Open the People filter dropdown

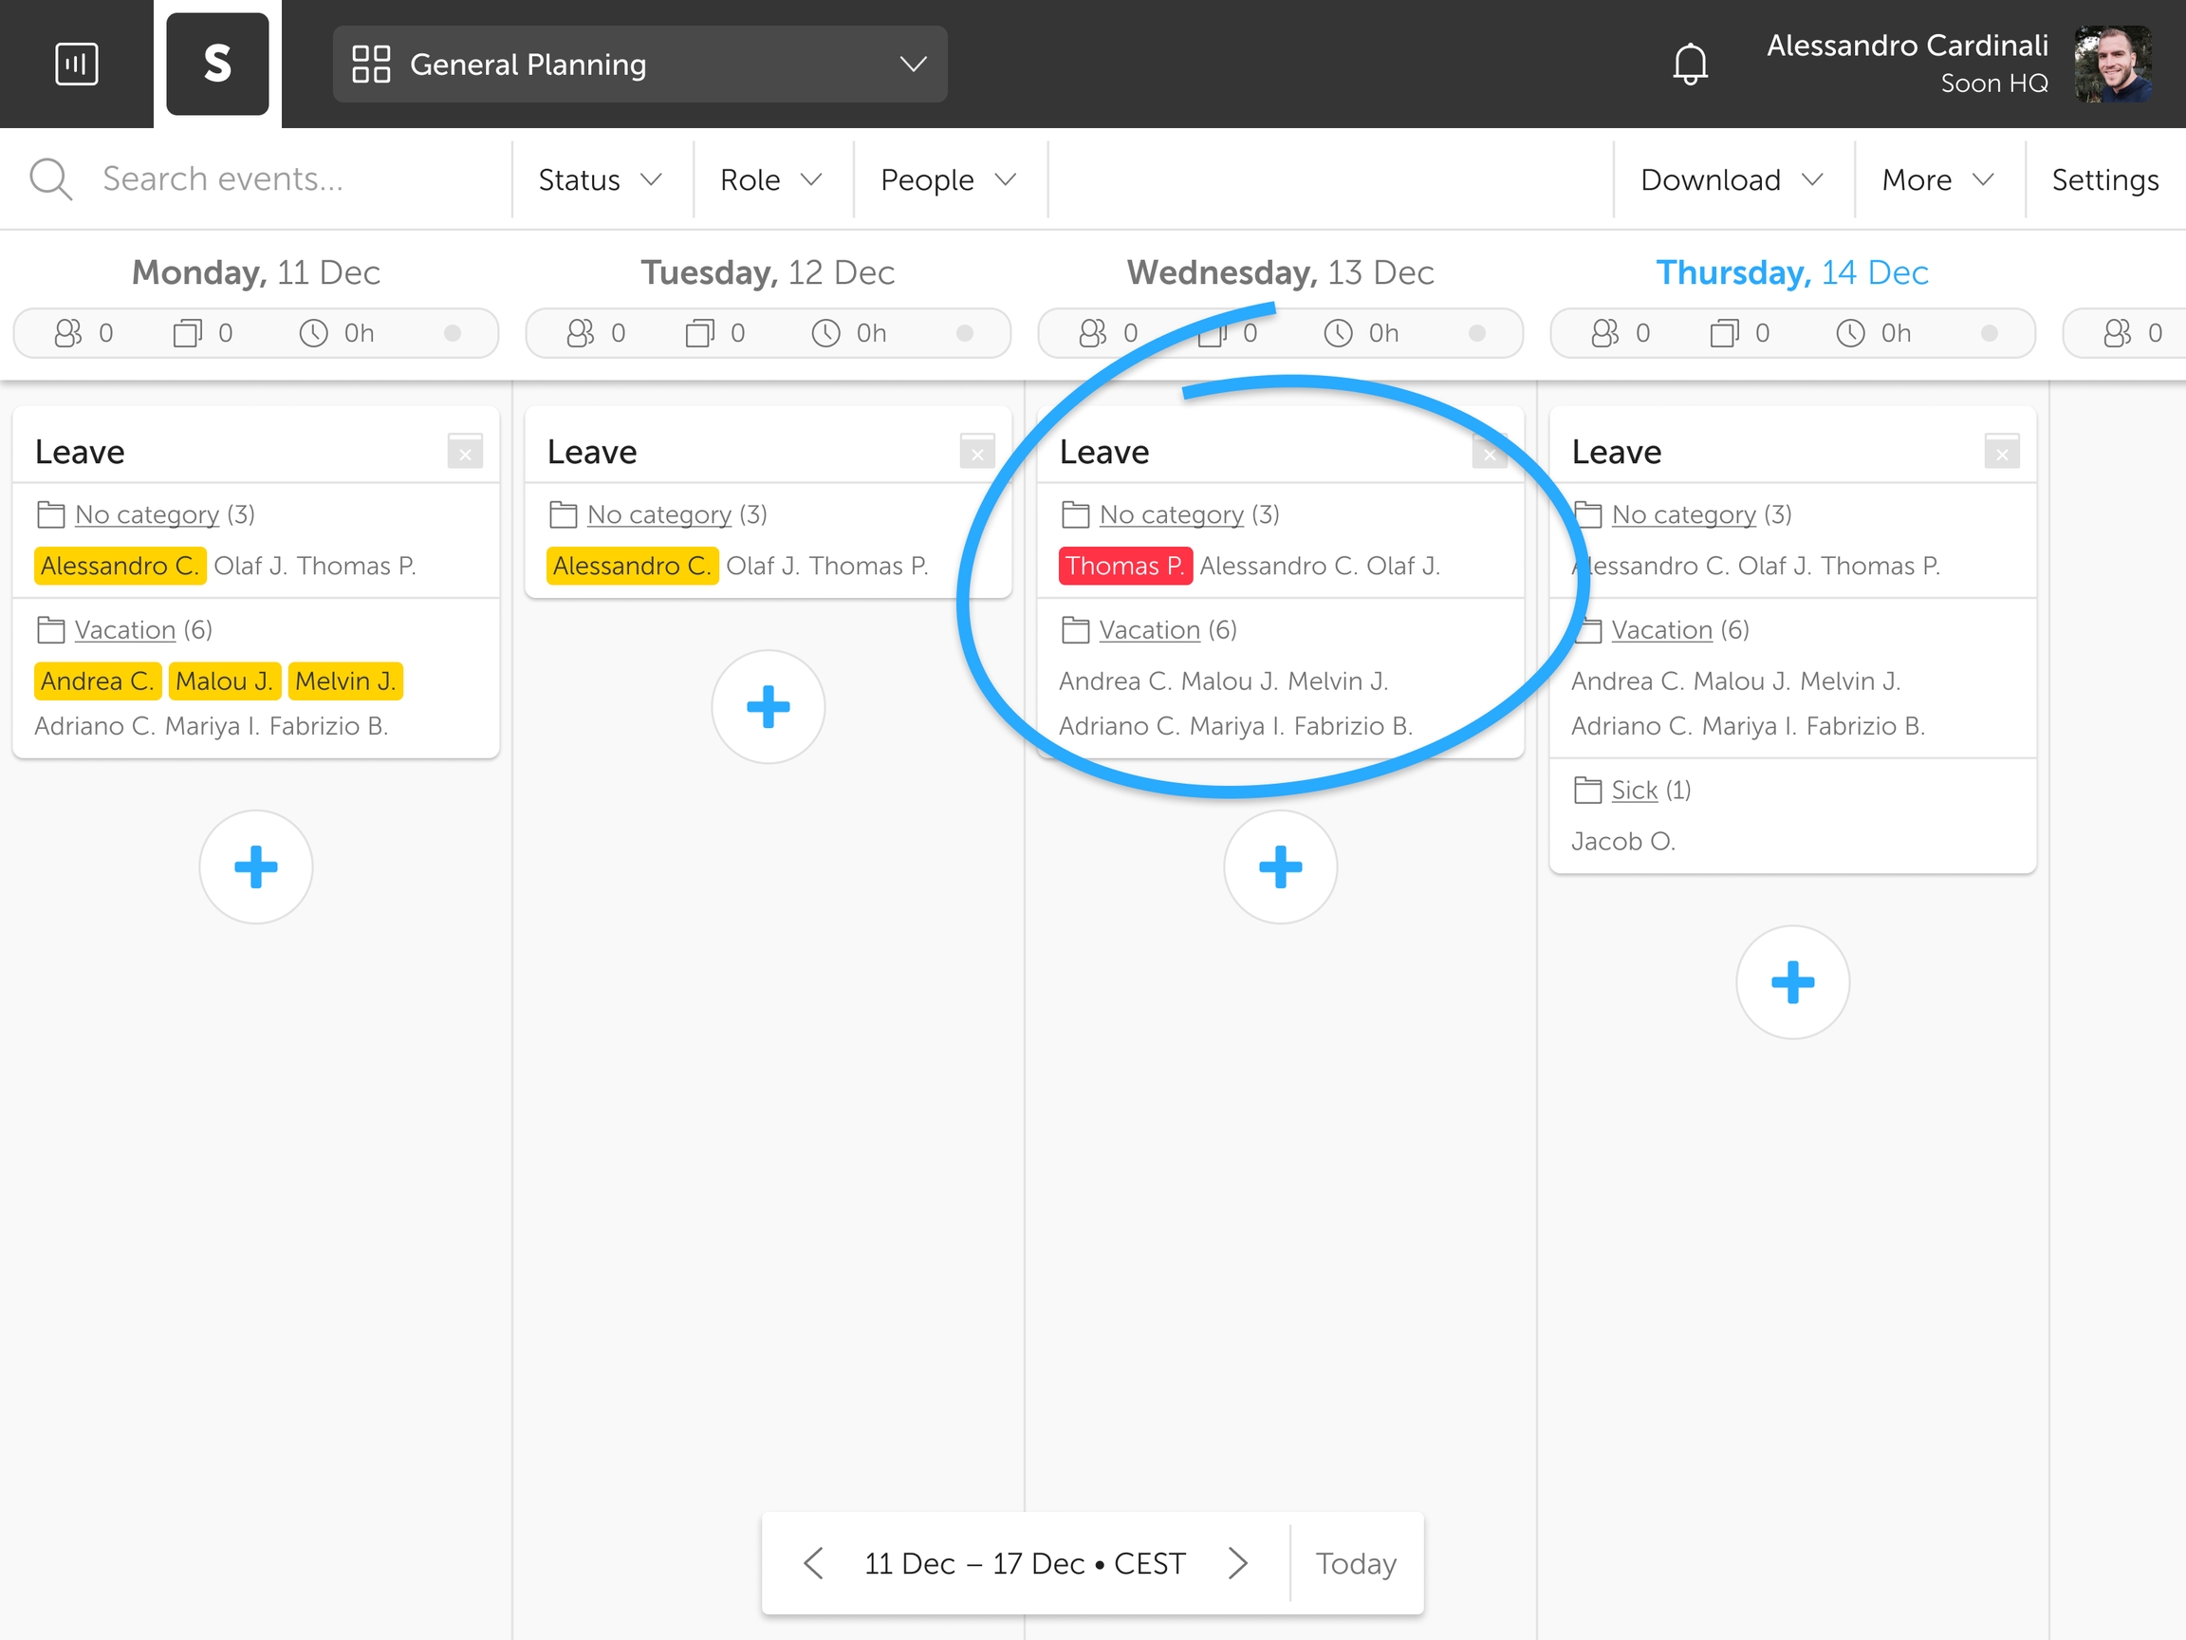tap(947, 180)
